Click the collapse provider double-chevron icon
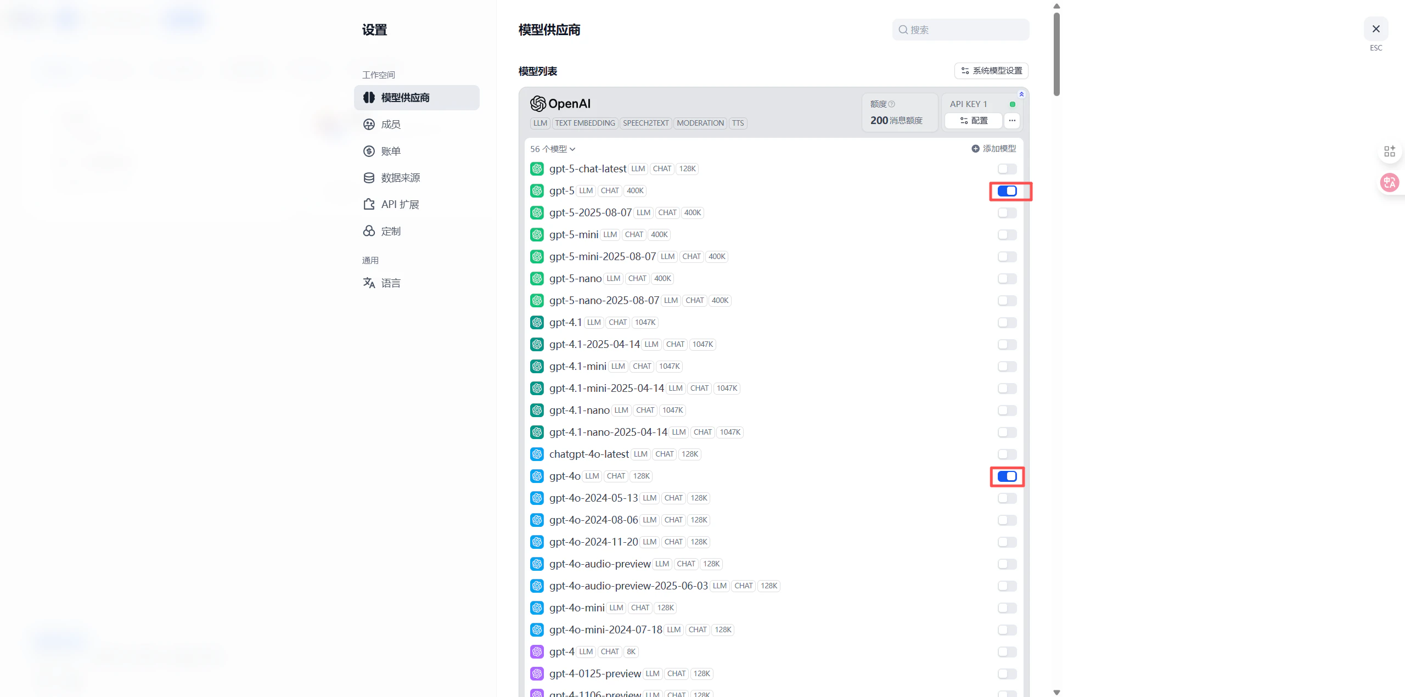This screenshot has height=697, width=1405. tap(1021, 94)
